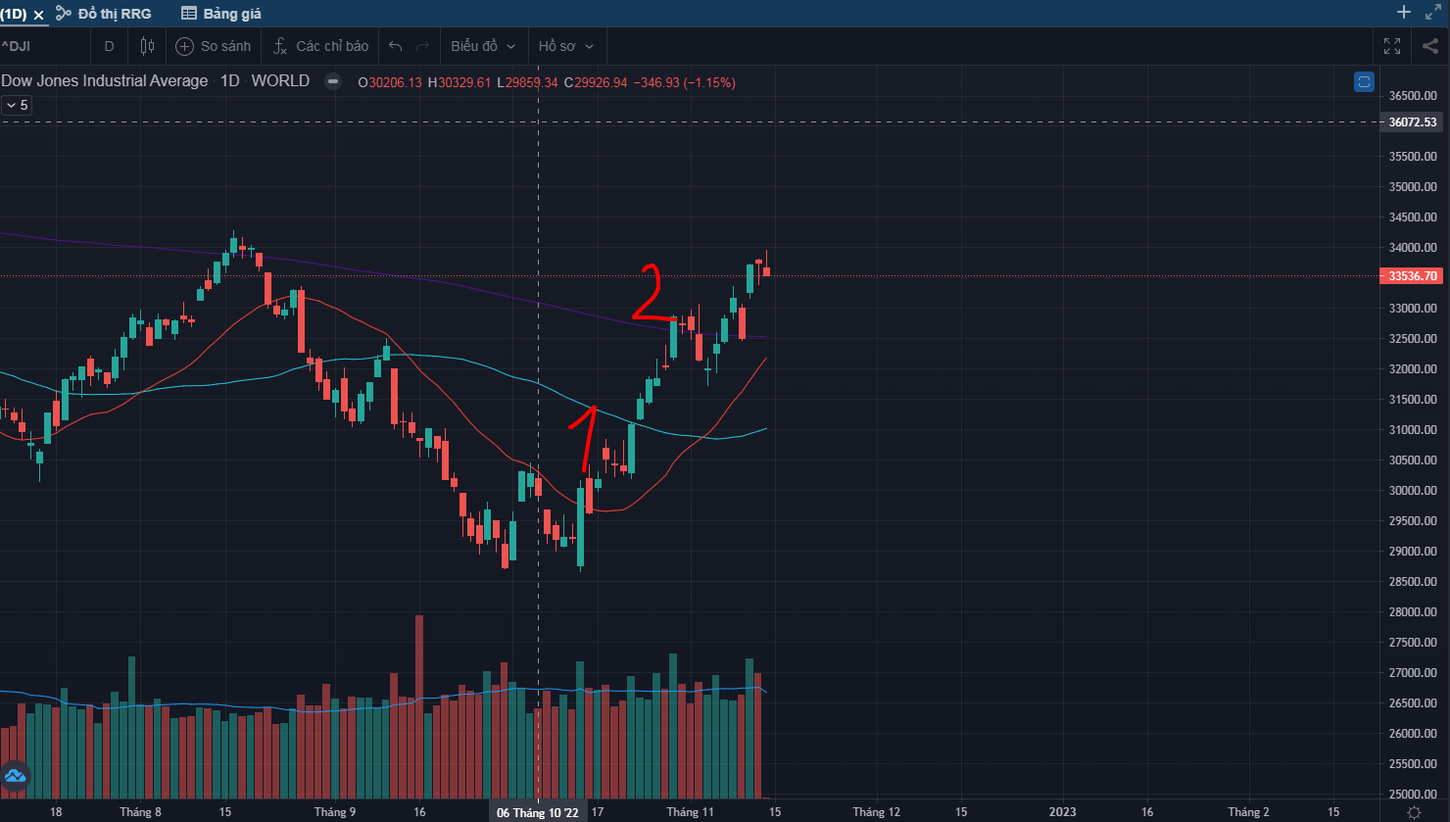
Task: Click the open value O30206.13
Action: (x=390, y=82)
